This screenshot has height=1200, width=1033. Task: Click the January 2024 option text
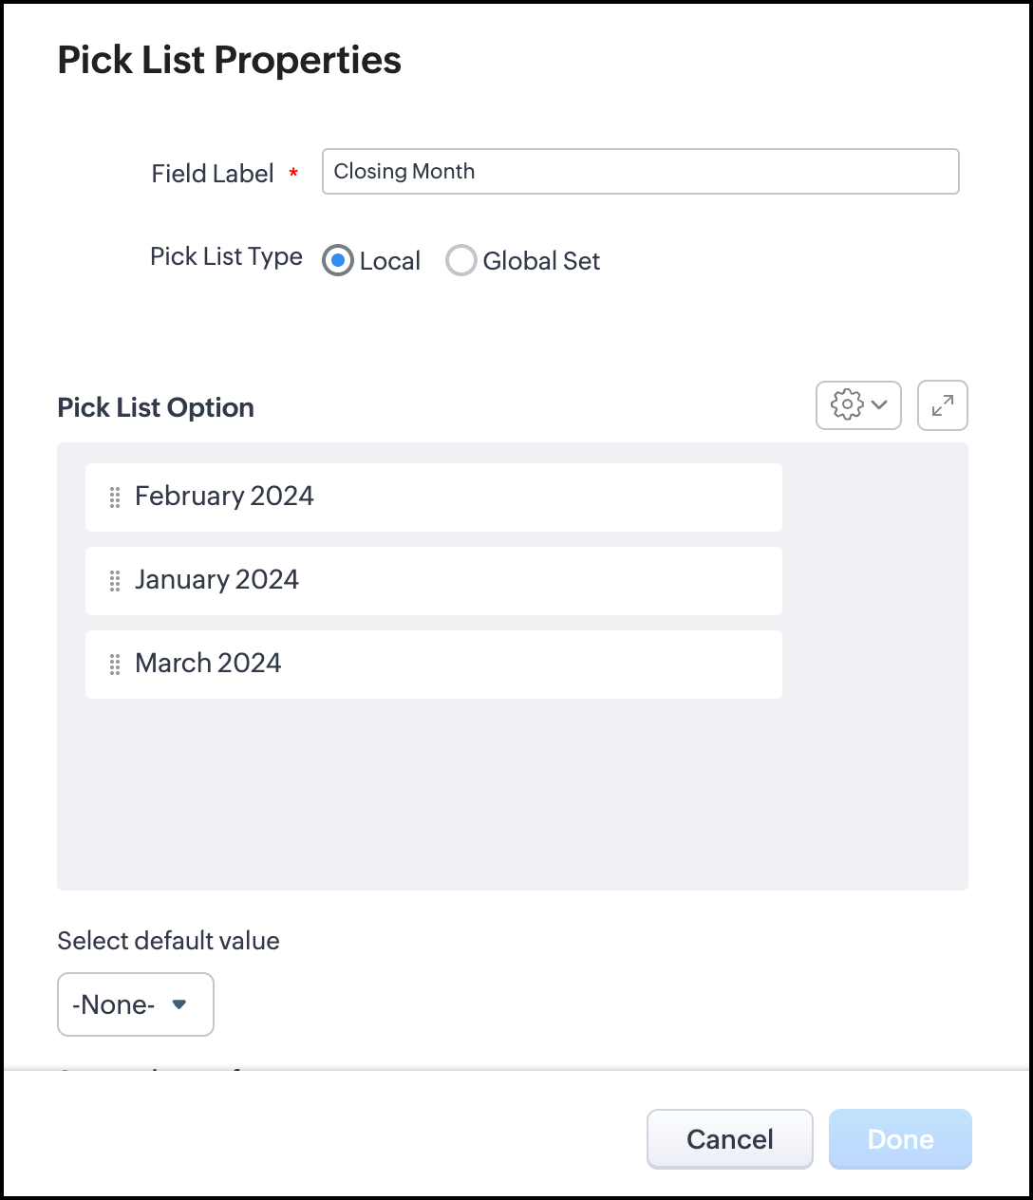(216, 580)
